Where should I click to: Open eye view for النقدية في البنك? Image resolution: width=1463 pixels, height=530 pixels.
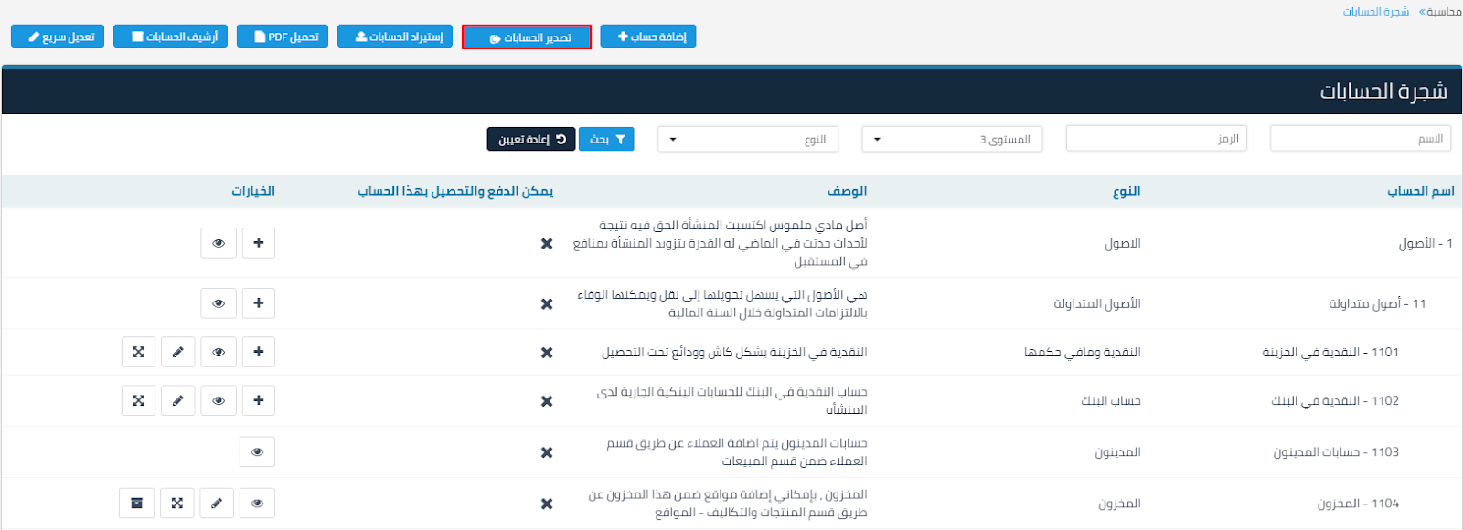click(219, 400)
